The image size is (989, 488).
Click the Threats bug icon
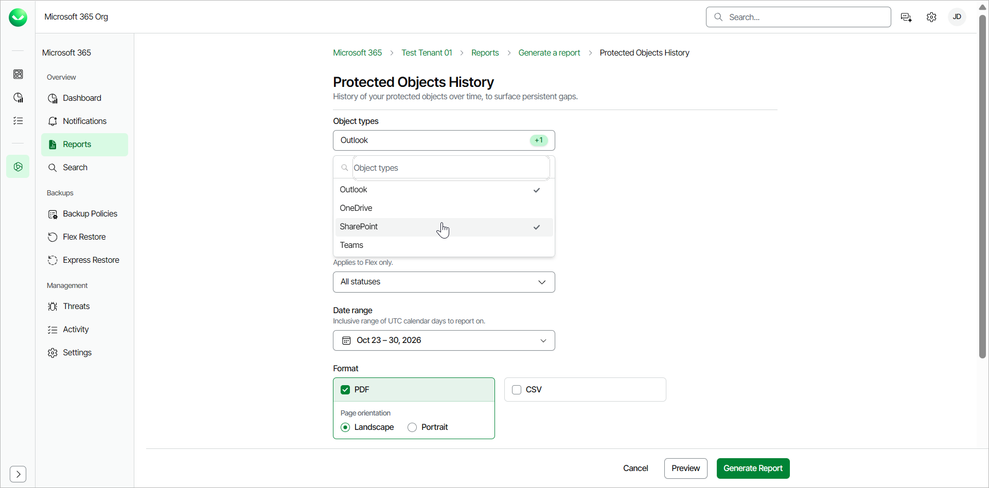(52, 306)
